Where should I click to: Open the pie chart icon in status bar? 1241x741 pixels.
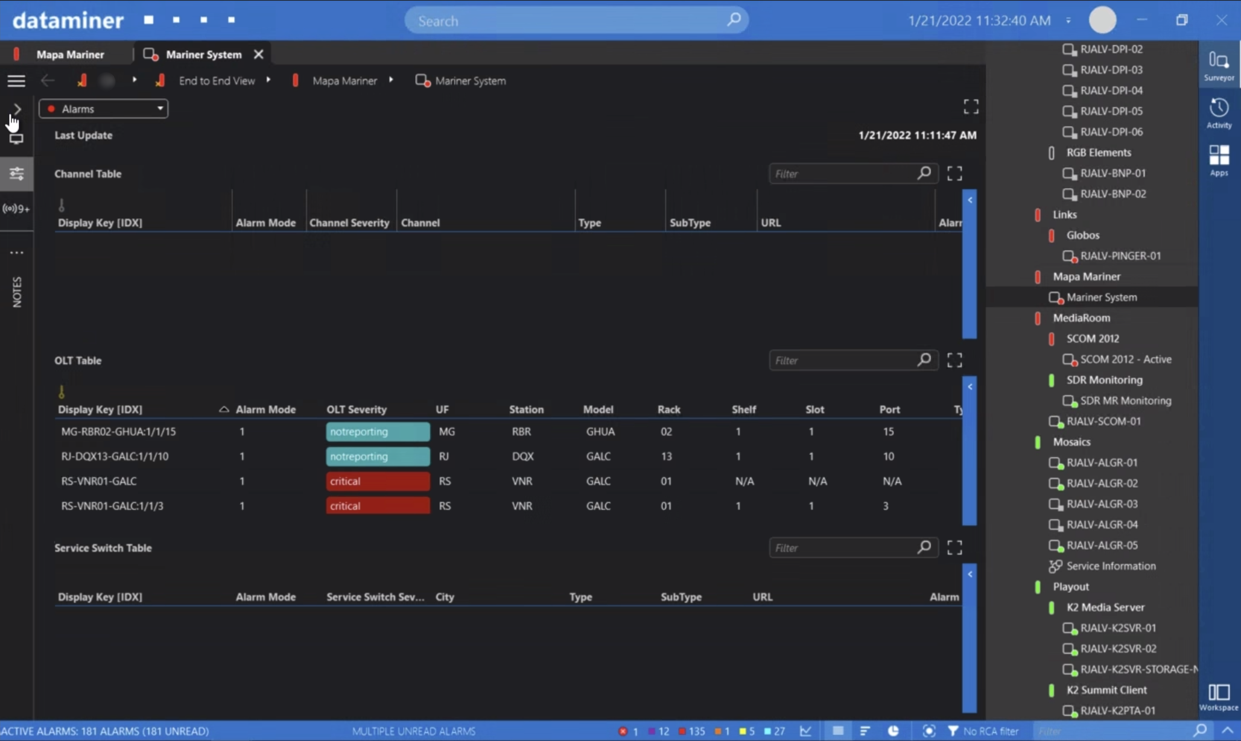click(893, 731)
